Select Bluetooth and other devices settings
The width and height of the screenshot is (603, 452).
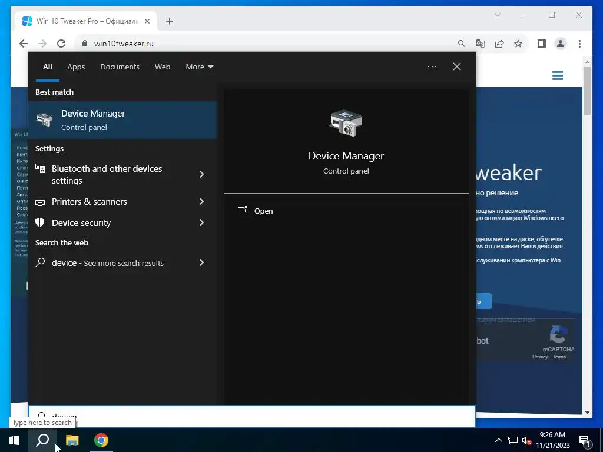(x=122, y=174)
